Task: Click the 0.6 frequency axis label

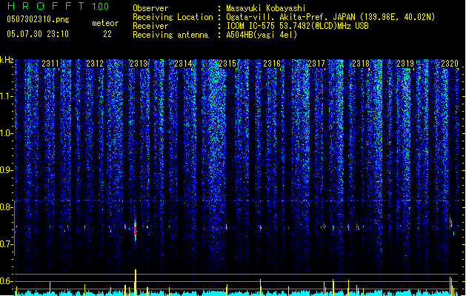Action: pos(7,281)
